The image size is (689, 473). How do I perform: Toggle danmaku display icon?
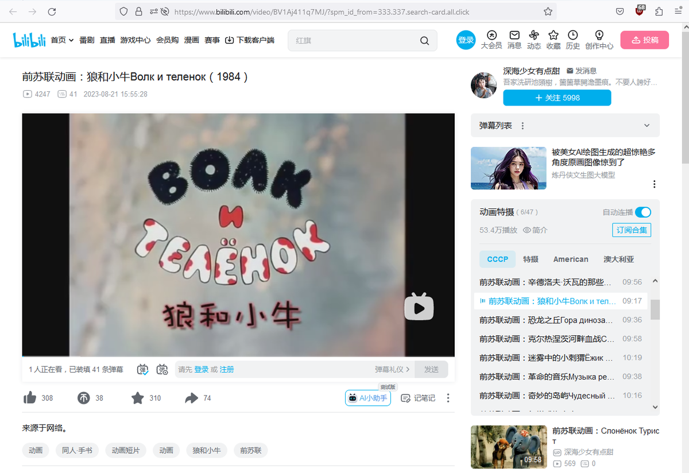coord(143,369)
